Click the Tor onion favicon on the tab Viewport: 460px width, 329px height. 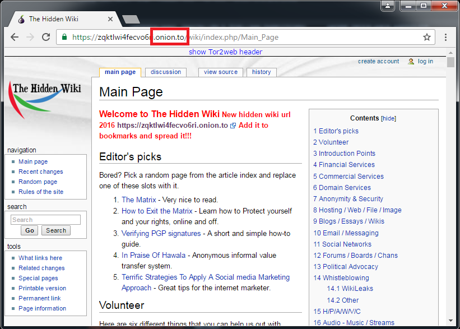pyautogui.click(x=21, y=20)
